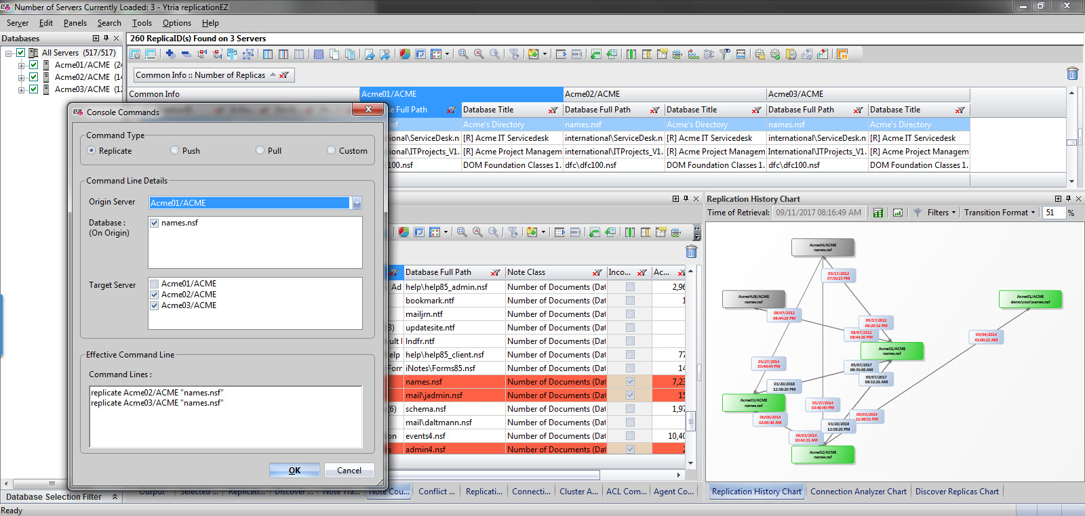Click the trash bin icon in upper grid
This screenshot has height=516, width=1085.
click(x=1072, y=73)
